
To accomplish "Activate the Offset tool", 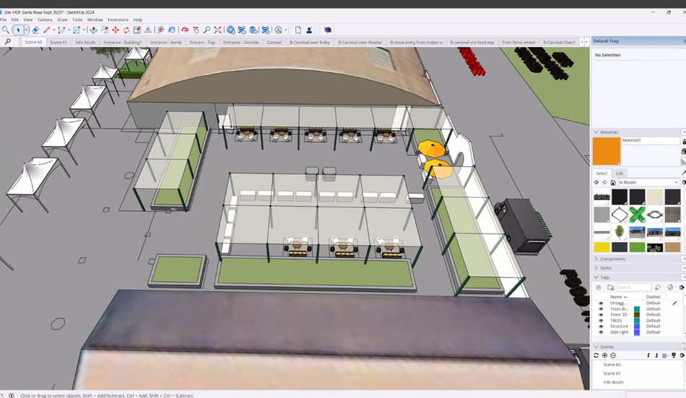I will point(105,30).
